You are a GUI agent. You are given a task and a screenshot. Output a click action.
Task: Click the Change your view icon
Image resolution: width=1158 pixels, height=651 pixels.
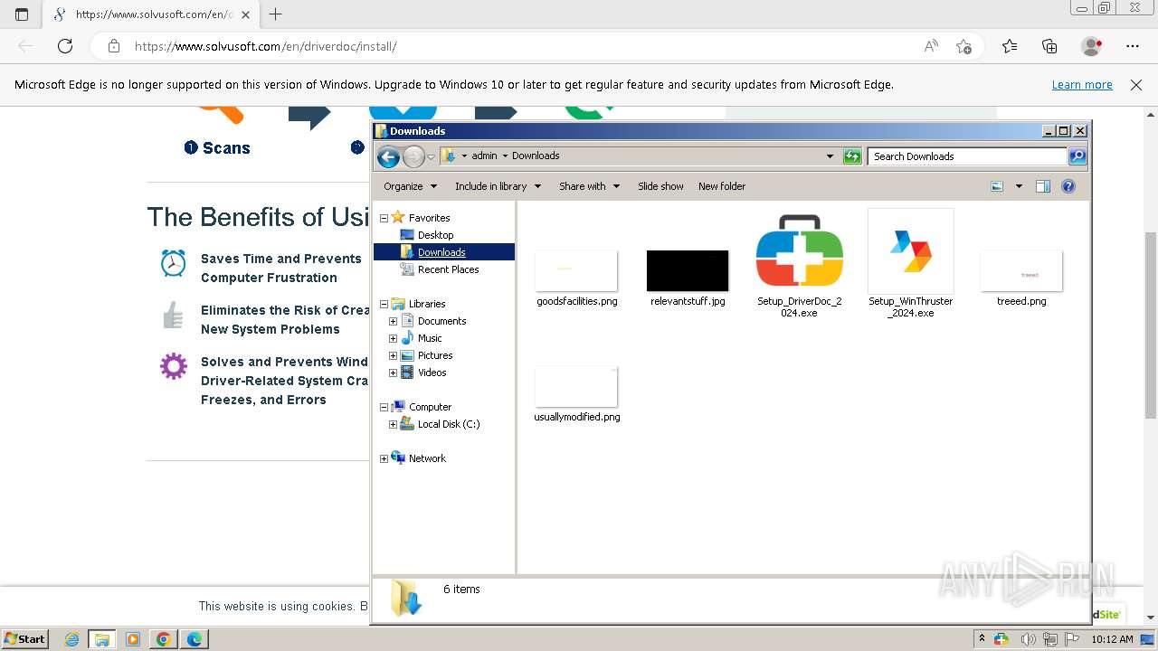click(997, 186)
